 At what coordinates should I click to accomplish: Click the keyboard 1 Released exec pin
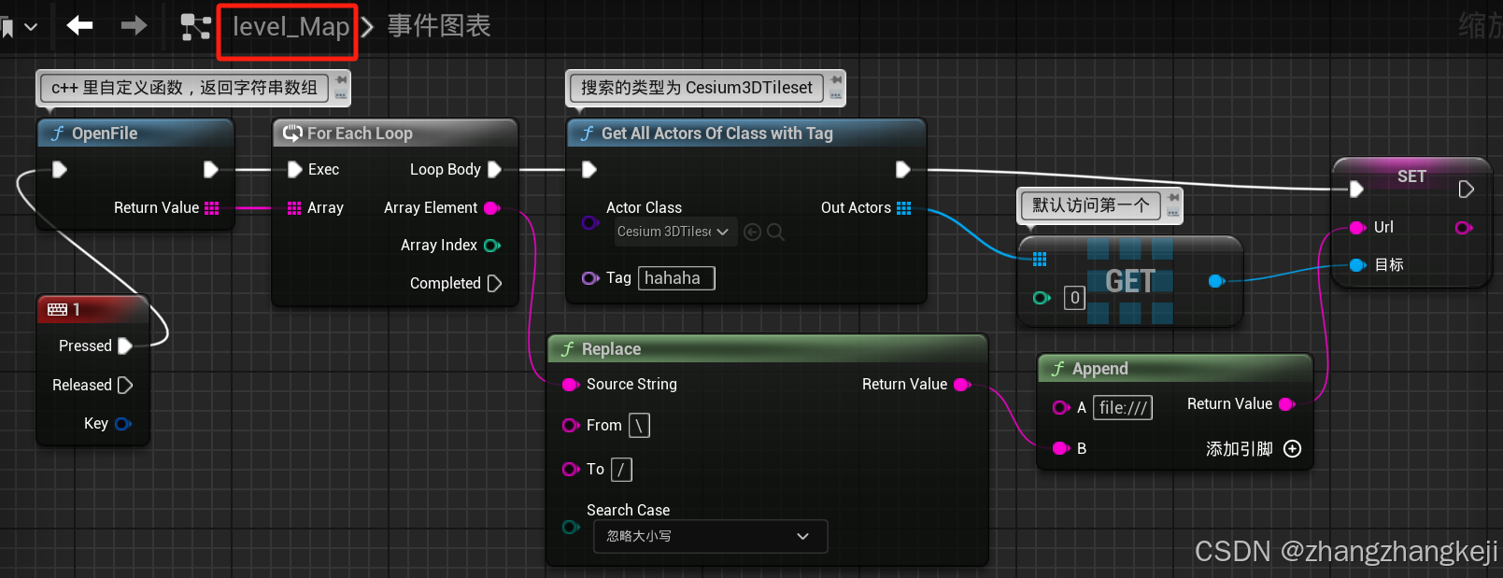(125, 385)
